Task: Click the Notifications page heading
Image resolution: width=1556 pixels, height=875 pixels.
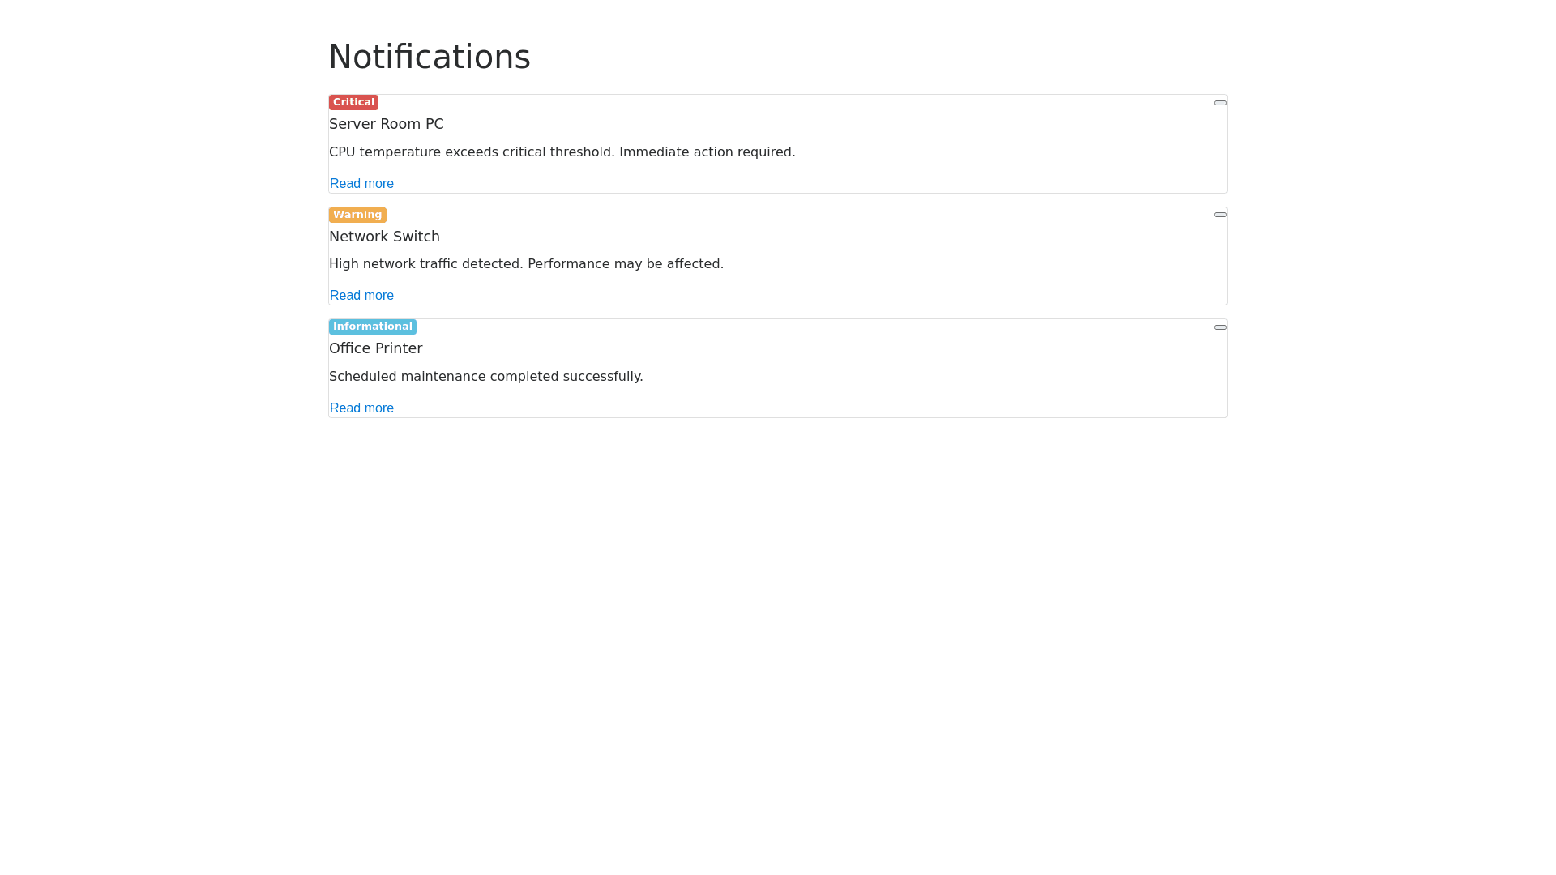Action: pyautogui.click(x=430, y=57)
